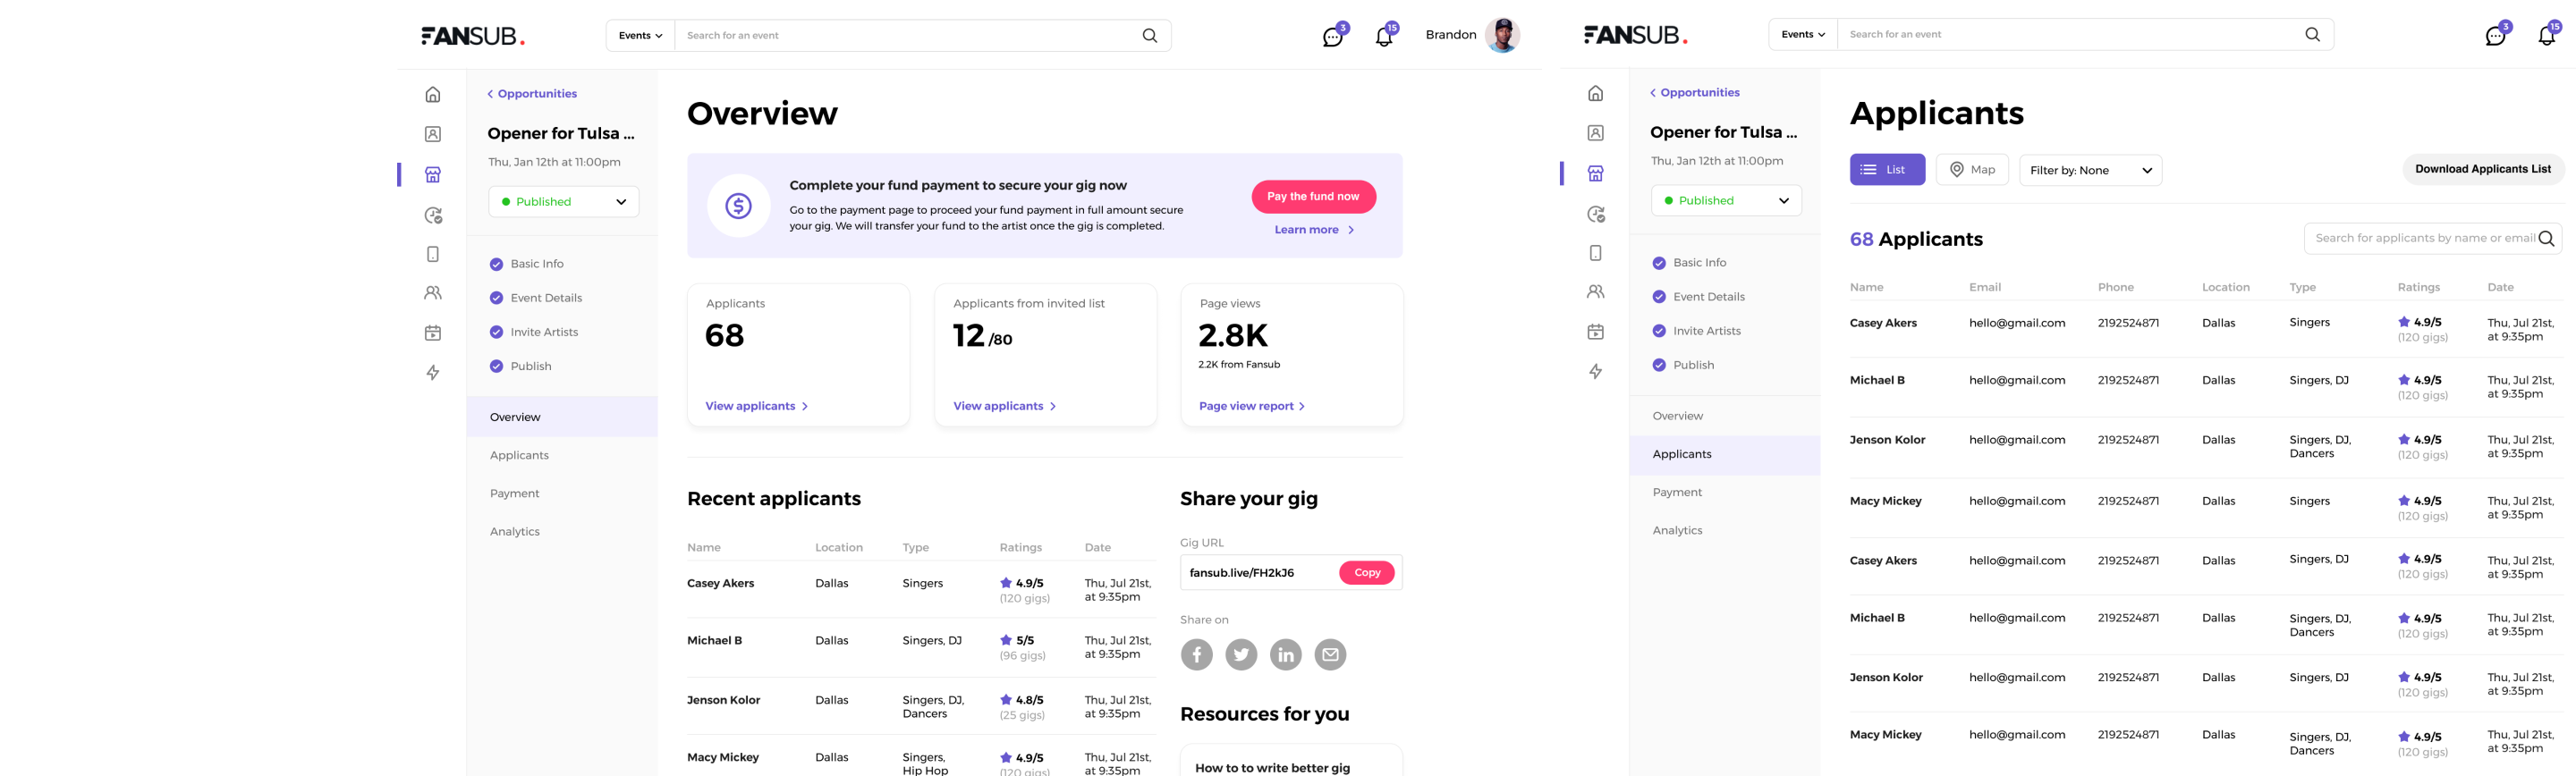Click the lightning bolt icon in Overview screen sidebar
2576x776 pixels.
tap(433, 373)
